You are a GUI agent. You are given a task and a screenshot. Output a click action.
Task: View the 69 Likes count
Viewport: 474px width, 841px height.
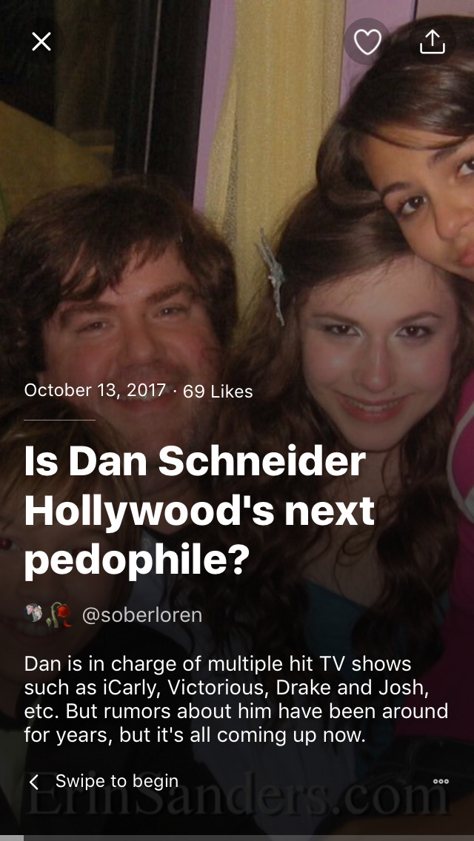[x=218, y=391]
